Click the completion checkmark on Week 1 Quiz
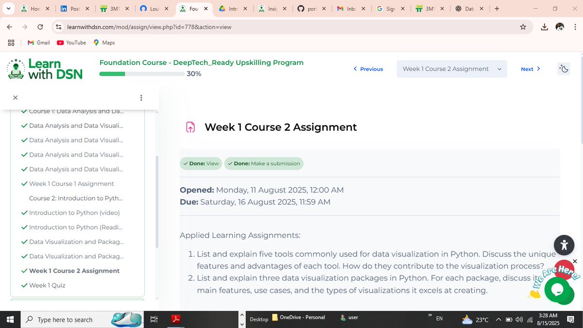583x328 pixels. [24, 285]
